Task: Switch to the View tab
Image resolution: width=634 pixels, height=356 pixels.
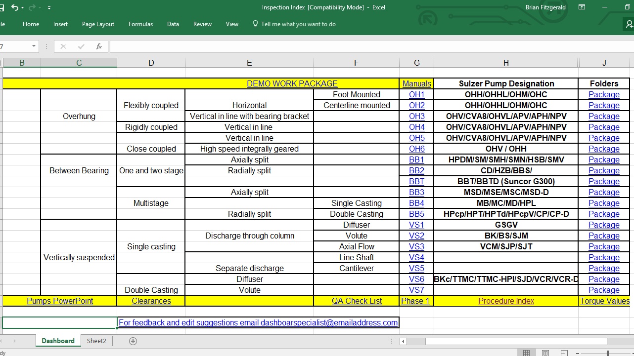Action: point(232,24)
